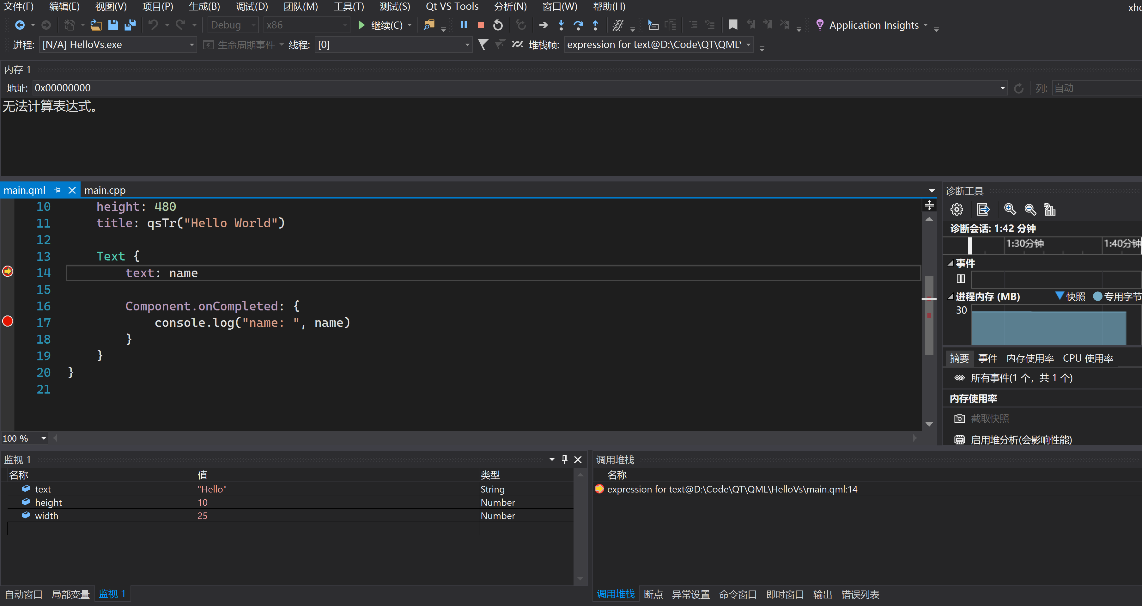Zoom in on the diagnostics timeline with magnifier icon
The height and width of the screenshot is (606, 1142).
pos(1010,209)
